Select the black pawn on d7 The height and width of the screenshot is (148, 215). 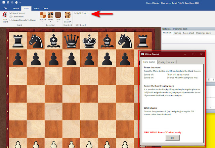(71, 59)
